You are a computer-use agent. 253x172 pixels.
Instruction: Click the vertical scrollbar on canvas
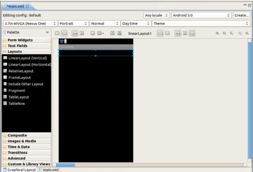click(250, 100)
